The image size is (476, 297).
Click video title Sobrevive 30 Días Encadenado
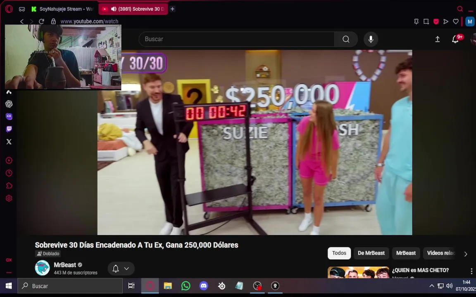136,245
